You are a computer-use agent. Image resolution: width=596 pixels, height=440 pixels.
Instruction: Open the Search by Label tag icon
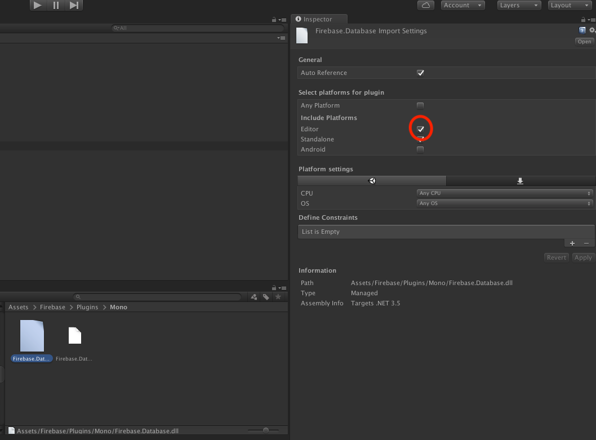(266, 297)
